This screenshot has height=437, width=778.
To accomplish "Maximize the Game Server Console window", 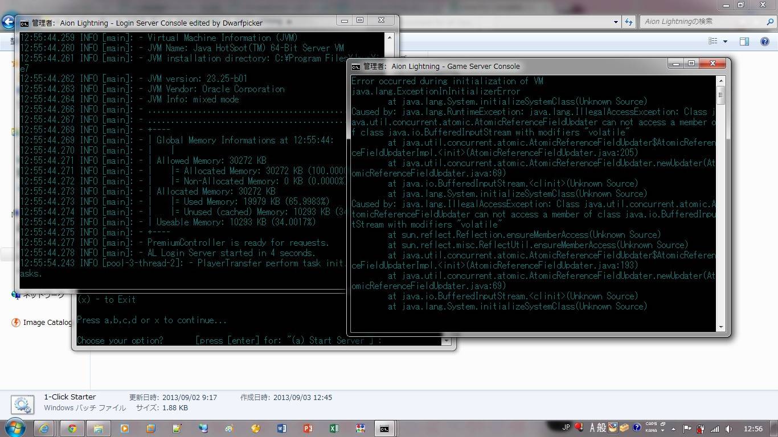I will [691, 64].
